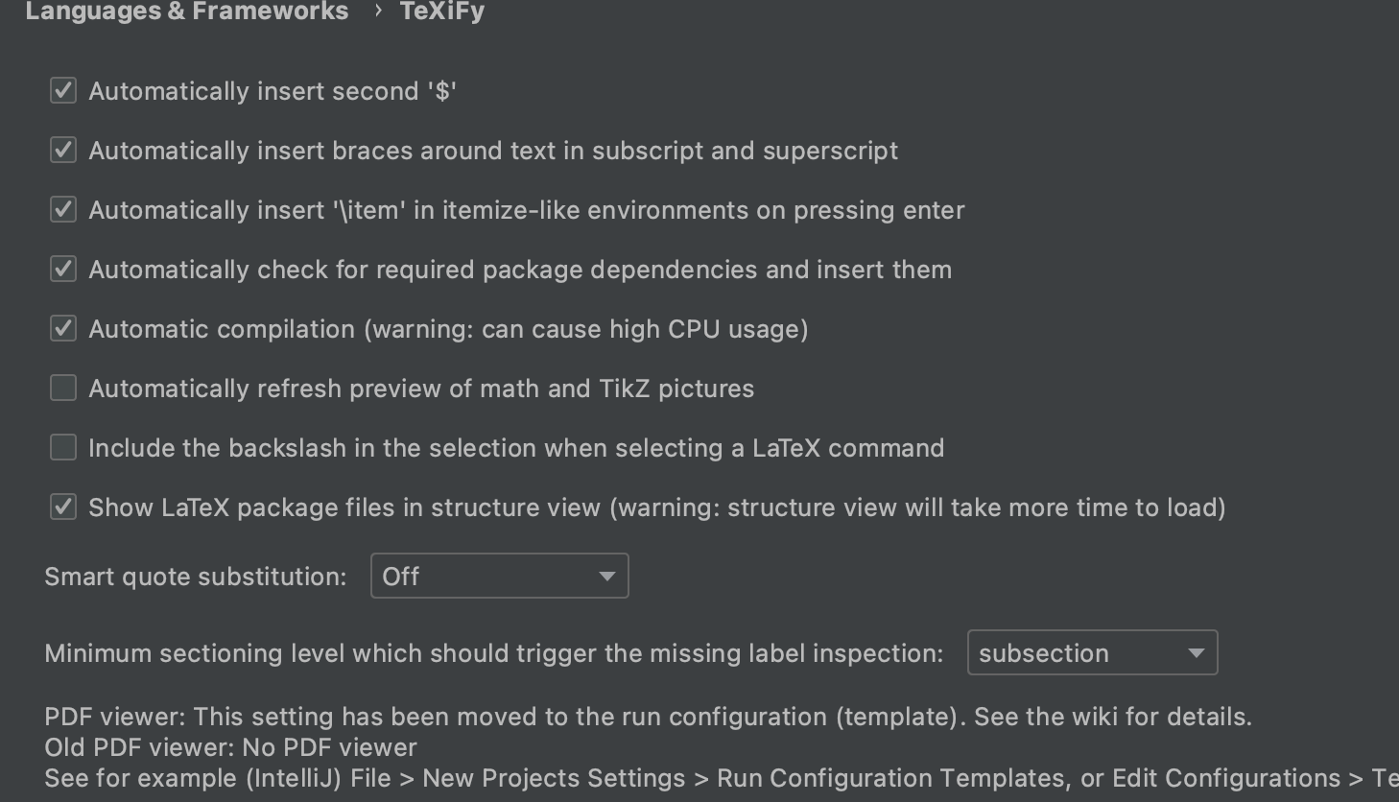The height and width of the screenshot is (802, 1399).
Task: Uncheck automatic package dependency checking
Action: click(x=62, y=269)
